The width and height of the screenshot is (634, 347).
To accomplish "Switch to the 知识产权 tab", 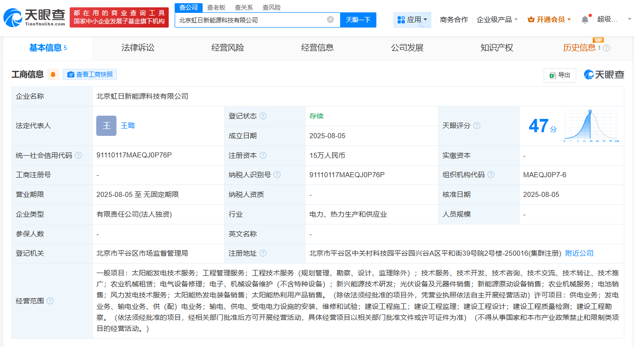I will [496, 48].
